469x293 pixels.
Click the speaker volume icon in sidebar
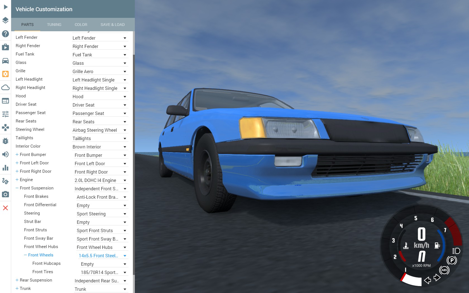click(5, 154)
